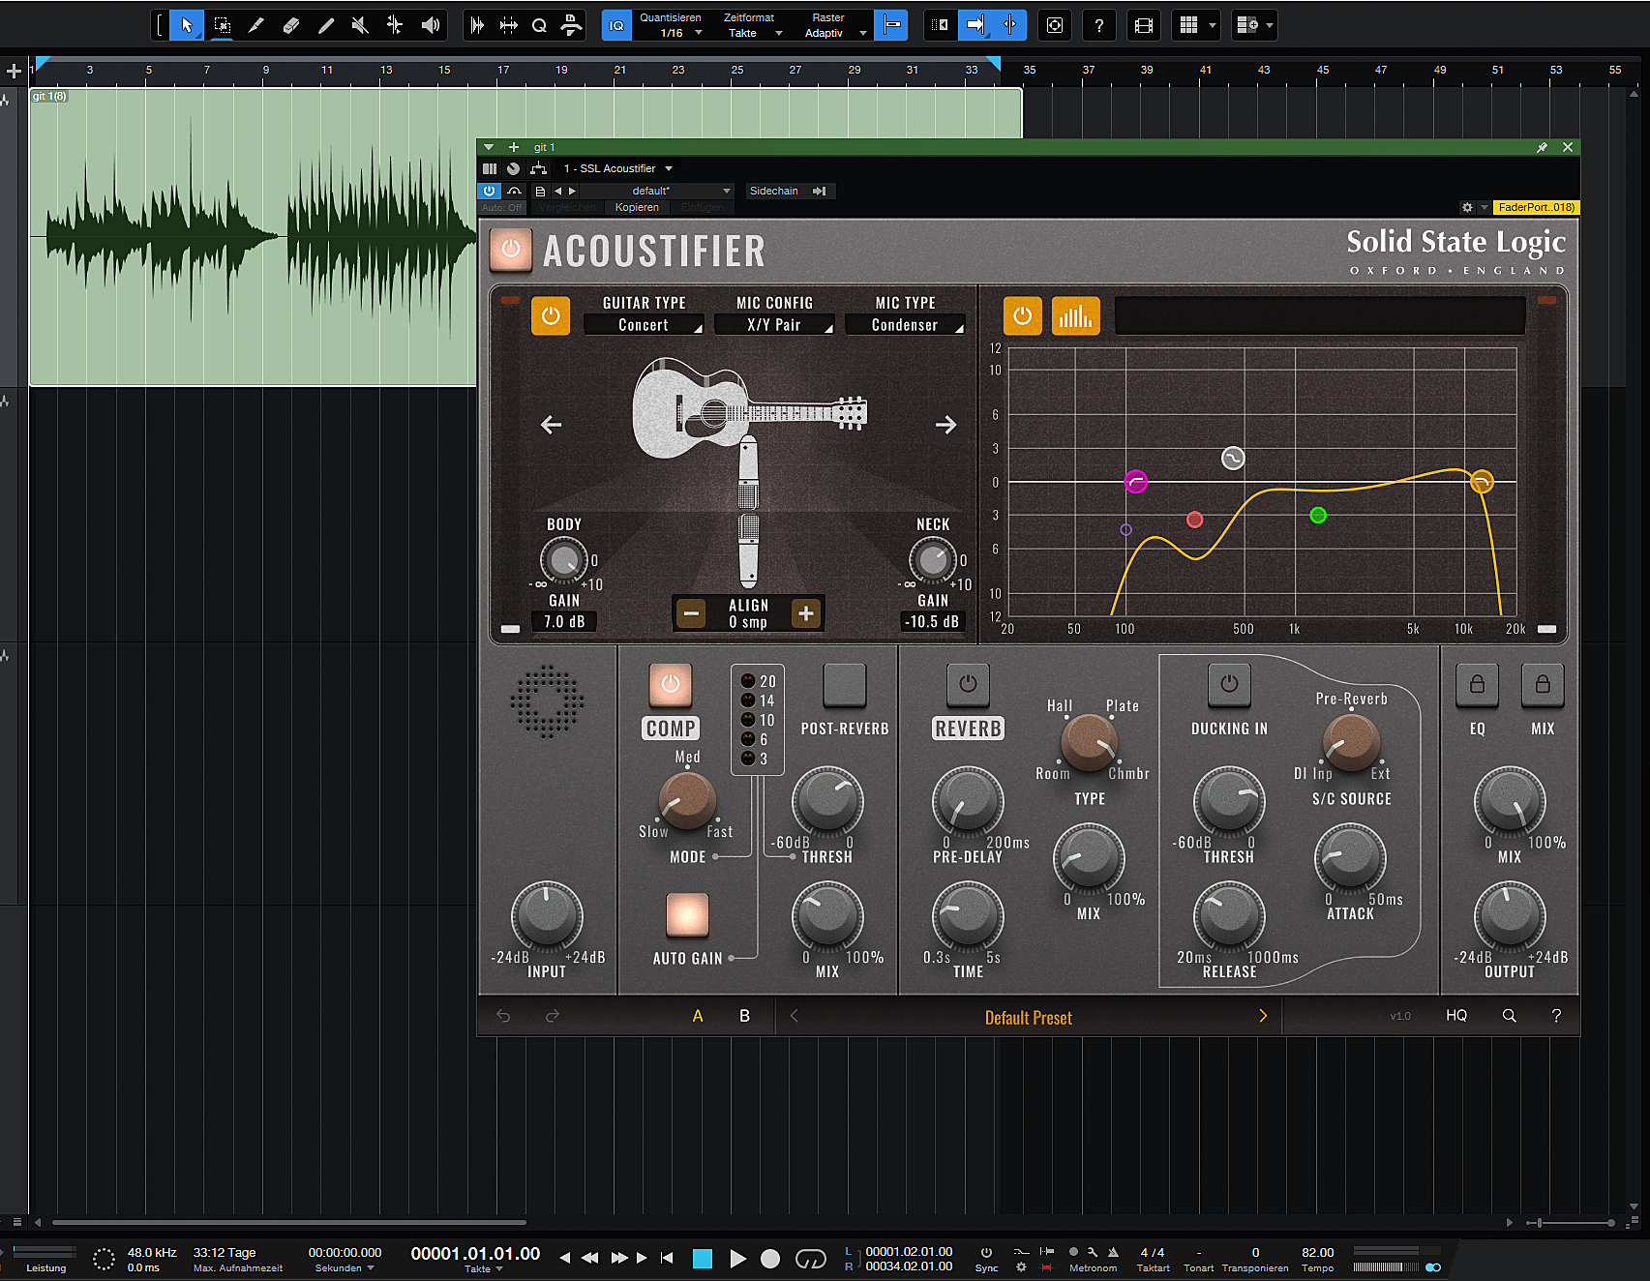Select the Eraser tool
This screenshot has height=1281, width=1650.
click(x=290, y=25)
